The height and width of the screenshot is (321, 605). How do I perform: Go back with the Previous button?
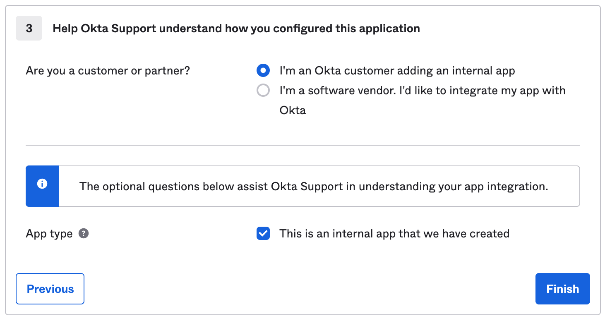point(50,289)
